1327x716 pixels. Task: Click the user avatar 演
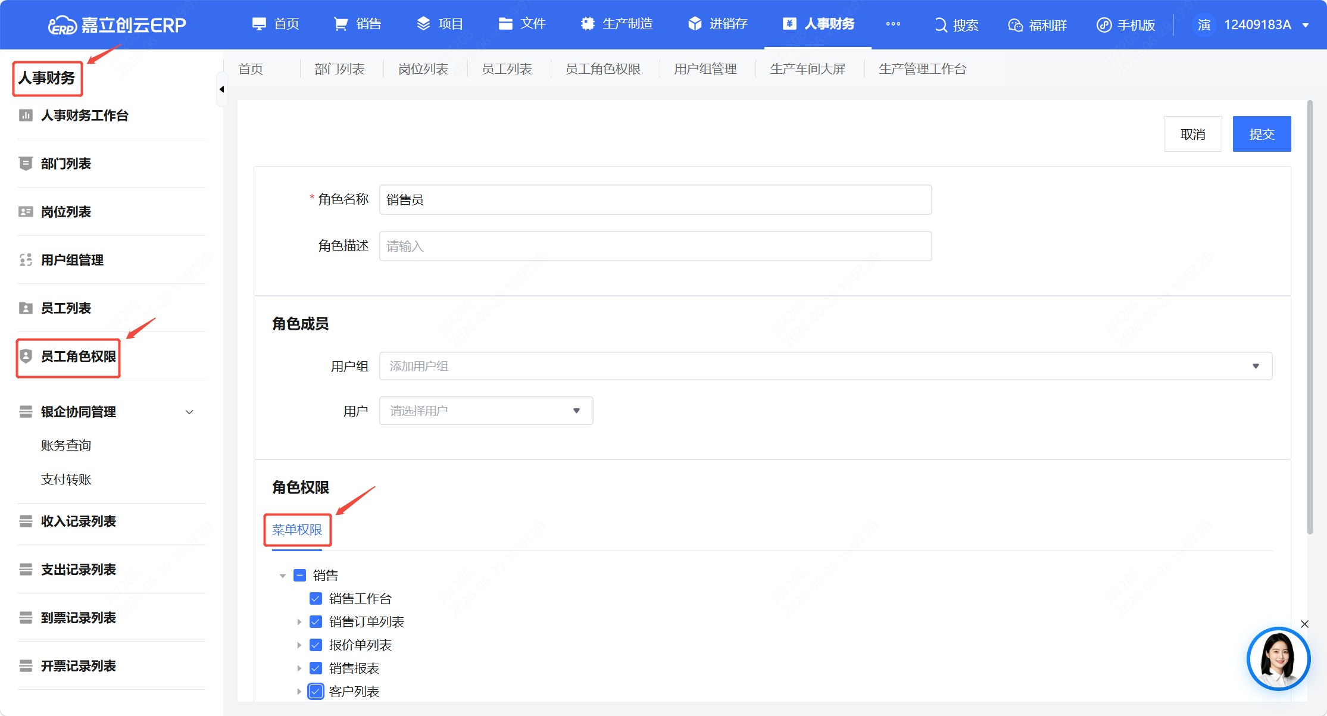coord(1204,25)
